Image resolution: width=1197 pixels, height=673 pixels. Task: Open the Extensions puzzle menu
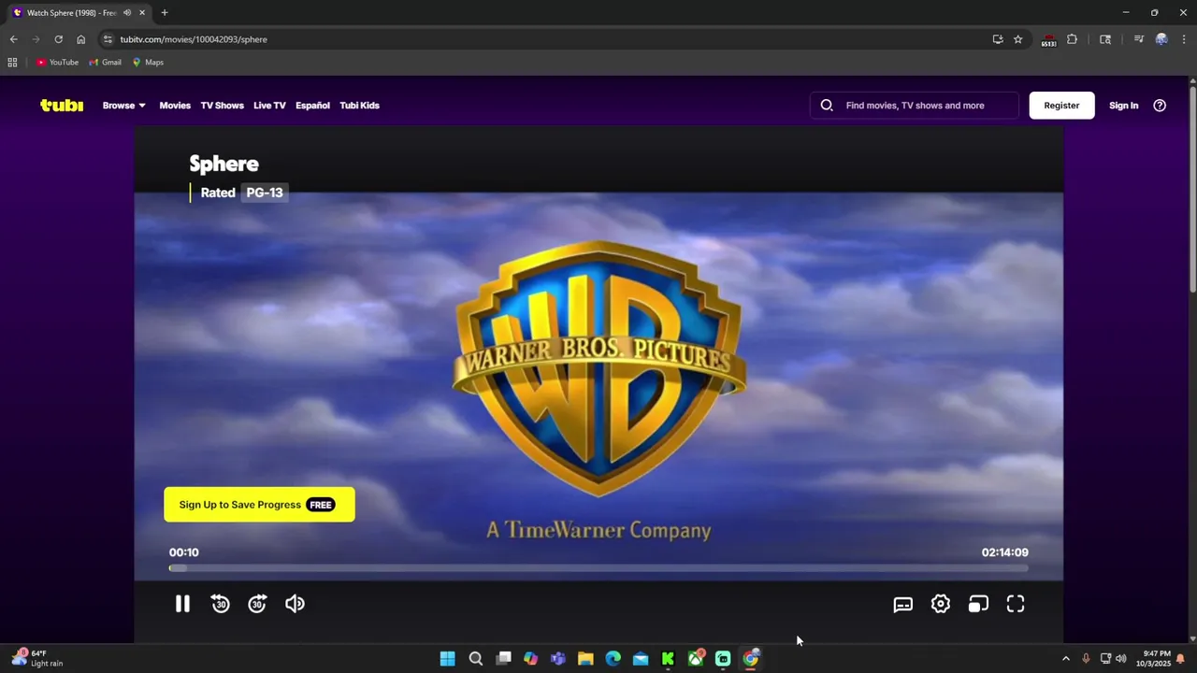1072,39
